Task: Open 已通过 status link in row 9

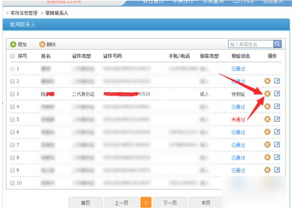Action: click(238, 171)
